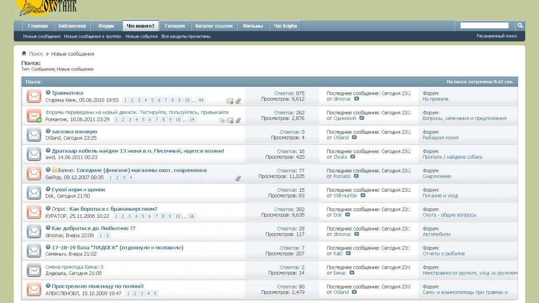The height and width of the screenshot is (303, 539).
Task: Click the tag icon in Форумы переведены row
Action: pos(222,120)
